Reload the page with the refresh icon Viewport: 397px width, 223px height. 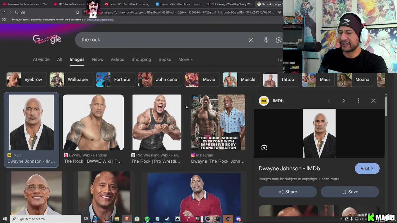(17, 12)
